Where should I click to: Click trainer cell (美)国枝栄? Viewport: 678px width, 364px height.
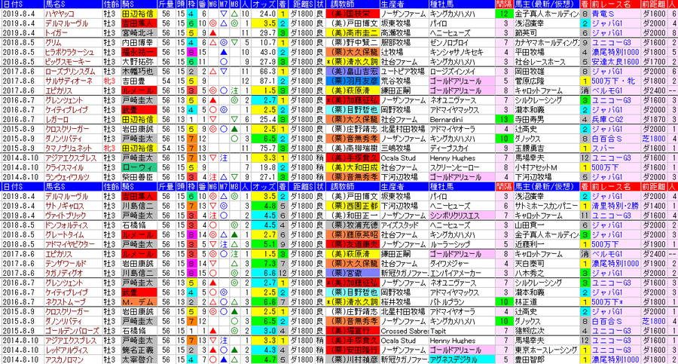pos(353,14)
